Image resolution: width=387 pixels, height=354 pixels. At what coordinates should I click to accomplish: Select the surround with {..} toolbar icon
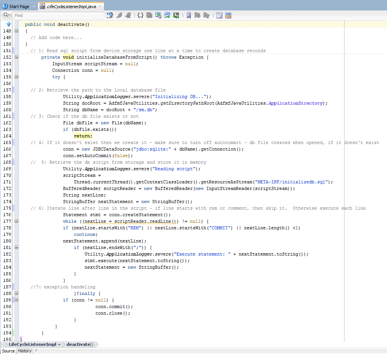(140, 15)
